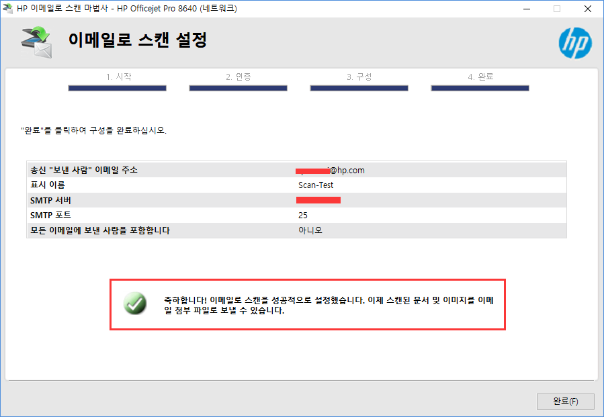Click the HP logo icon
Image resolution: width=604 pixels, height=417 pixels.
click(x=575, y=43)
